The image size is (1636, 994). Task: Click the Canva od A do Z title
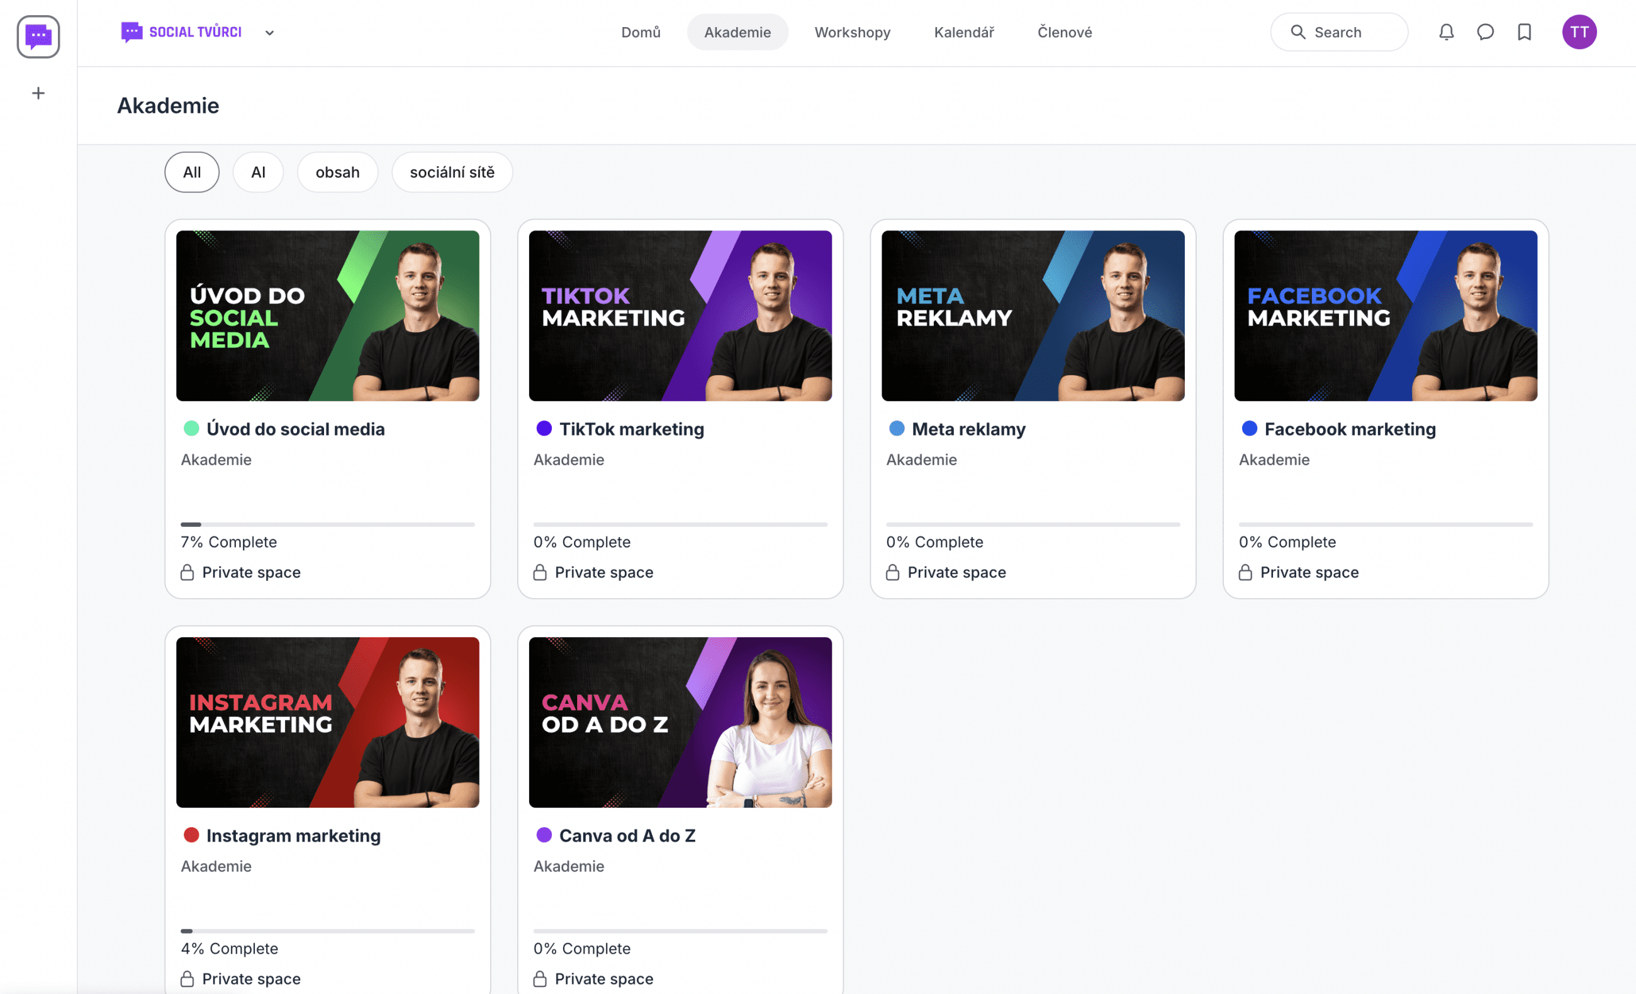(x=627, y=836)
